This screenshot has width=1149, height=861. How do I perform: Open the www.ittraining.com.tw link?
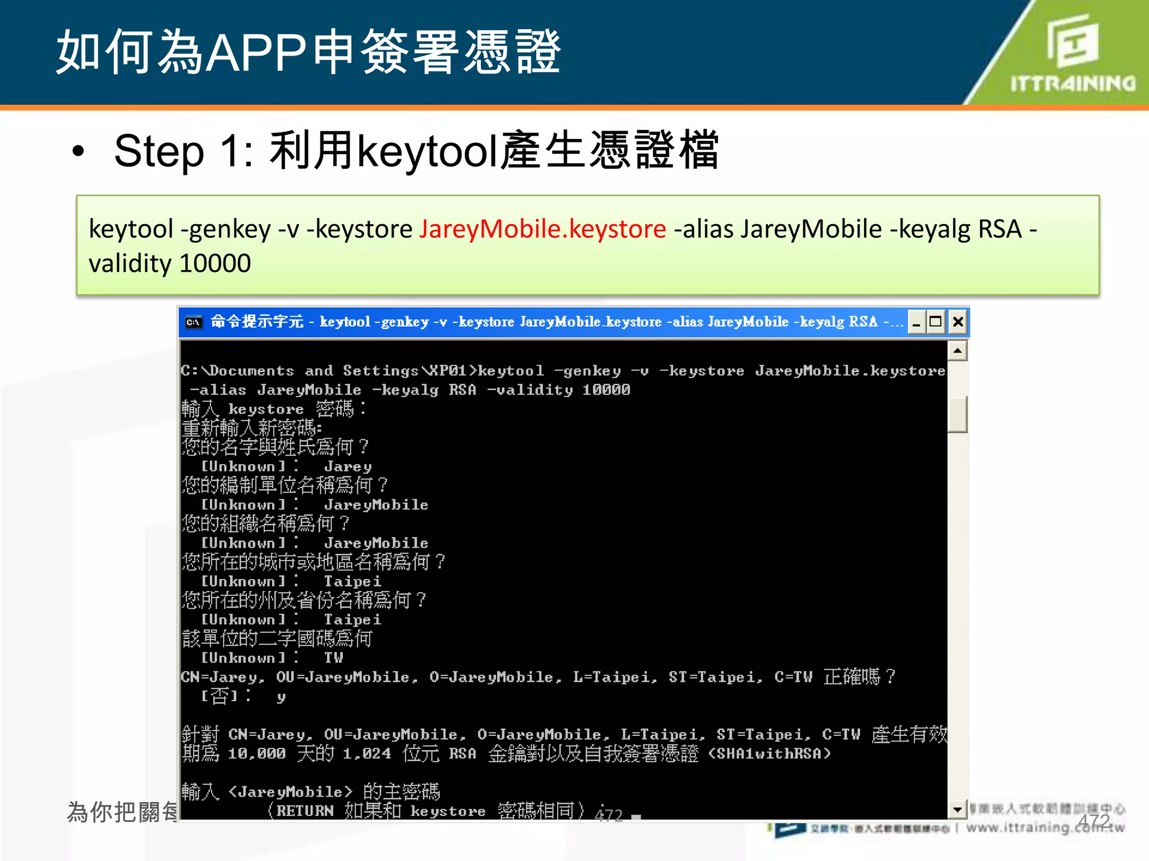(1045, 827)
